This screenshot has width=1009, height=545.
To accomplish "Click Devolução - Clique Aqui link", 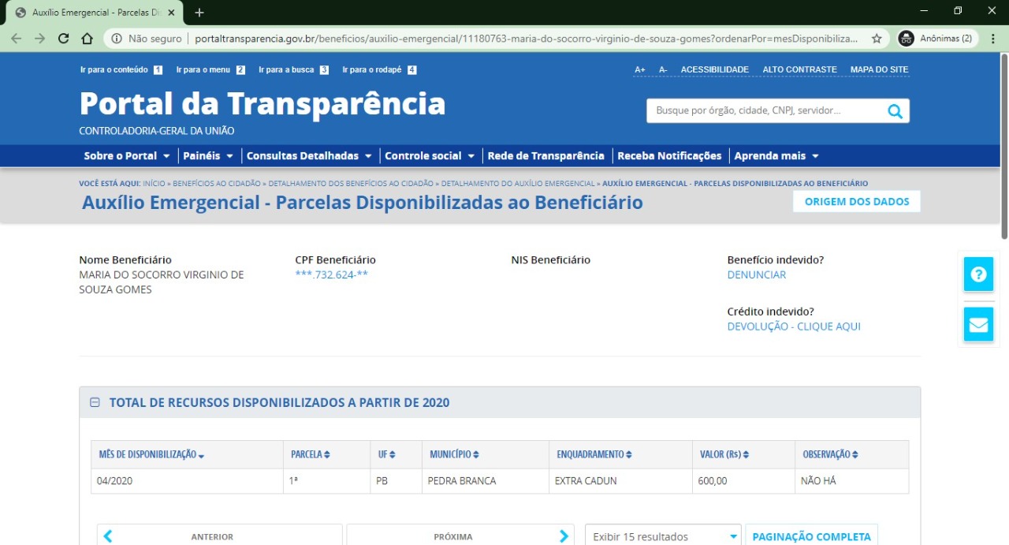I will (794, 326).
